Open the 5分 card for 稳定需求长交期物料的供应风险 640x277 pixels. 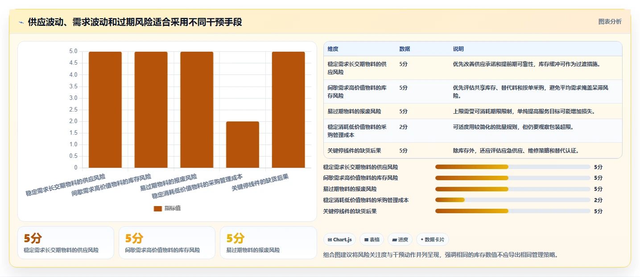(x=66, y=243)
